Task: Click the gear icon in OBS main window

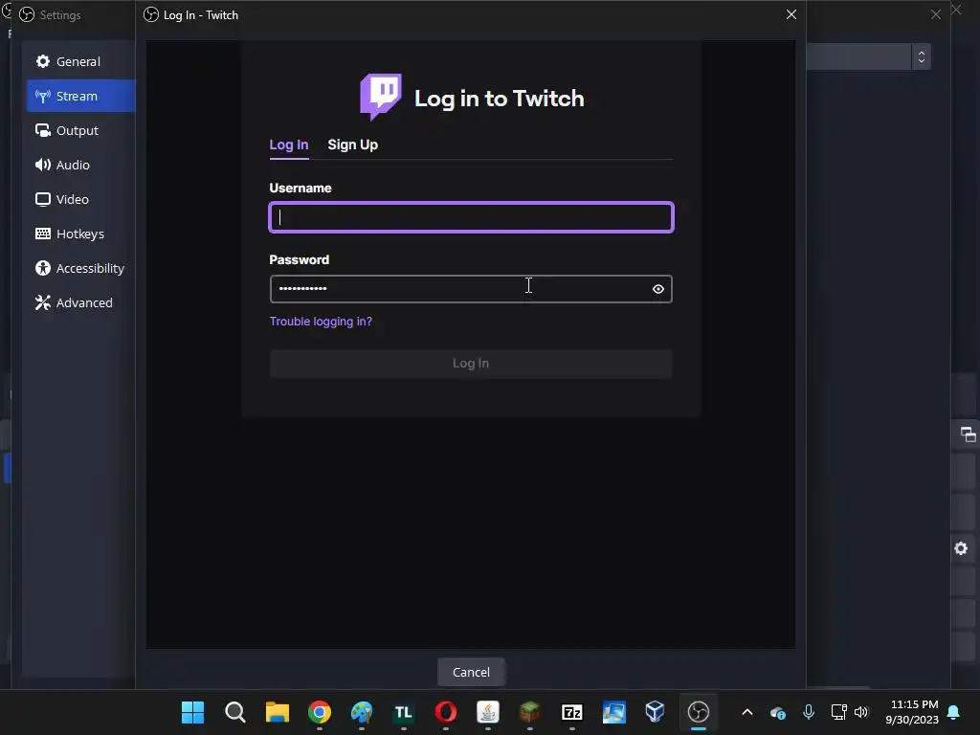Action: point(961,548)
